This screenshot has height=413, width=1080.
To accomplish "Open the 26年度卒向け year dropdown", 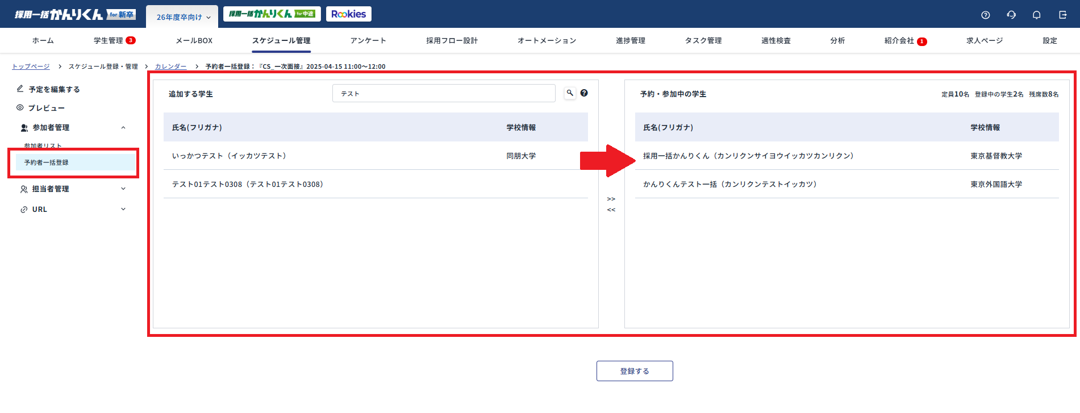I will coord(182,17).
